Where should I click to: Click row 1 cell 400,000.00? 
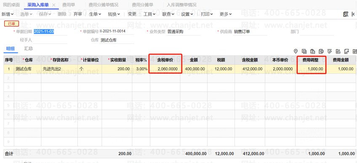point(194,69)
